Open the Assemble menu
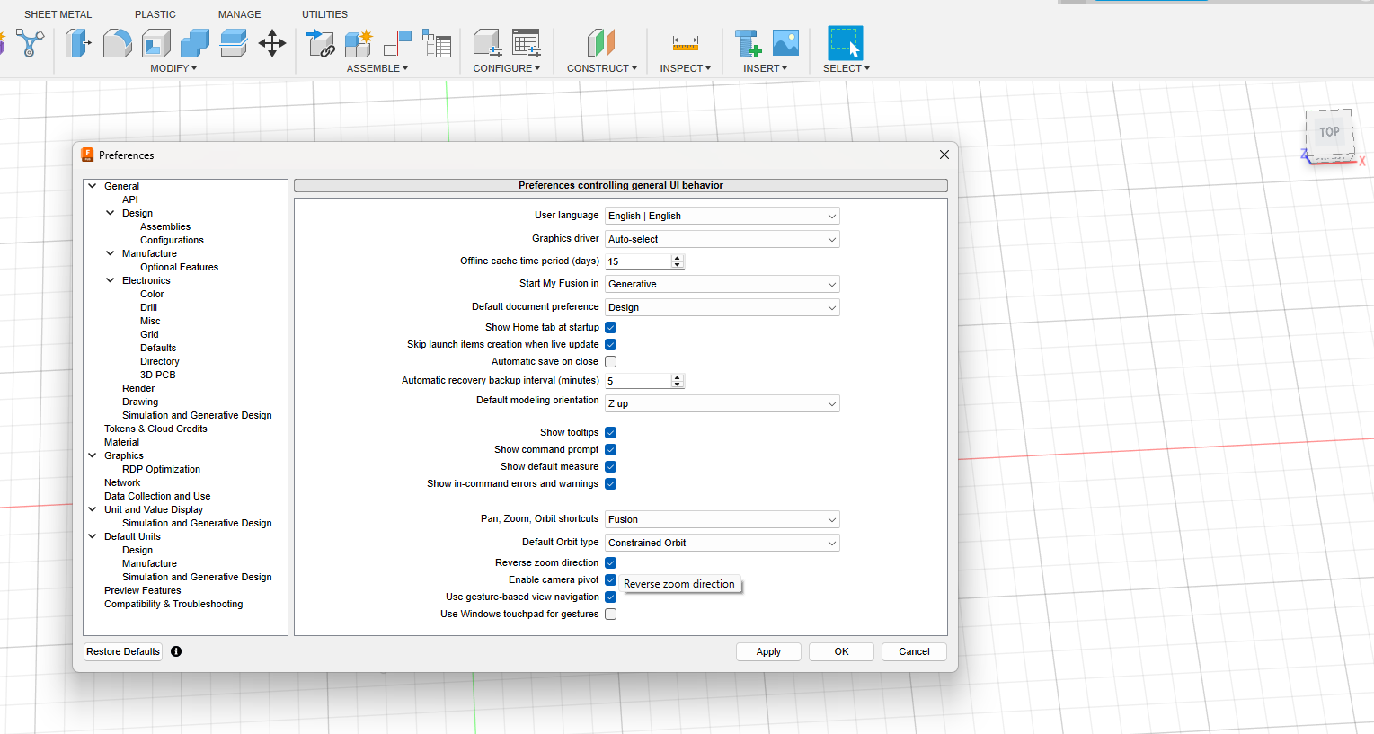The image size is (1374, 734). click(377, 68)
